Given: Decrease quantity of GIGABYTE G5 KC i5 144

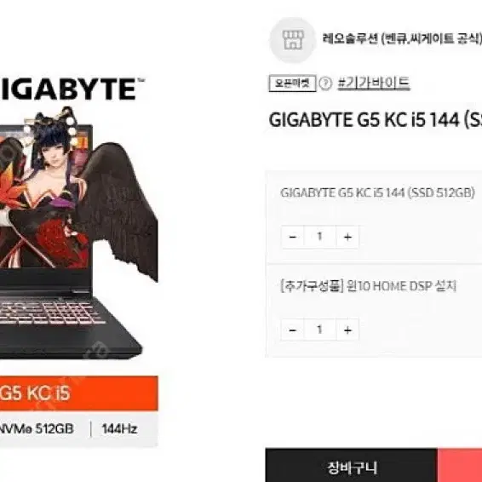Looking at the screenshot, I should pos(293,237).
